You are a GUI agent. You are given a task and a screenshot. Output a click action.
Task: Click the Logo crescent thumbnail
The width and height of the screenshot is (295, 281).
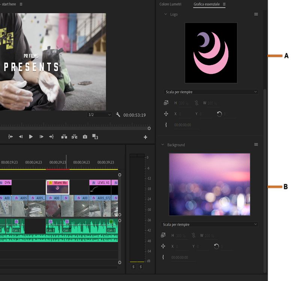click(211, 53)
